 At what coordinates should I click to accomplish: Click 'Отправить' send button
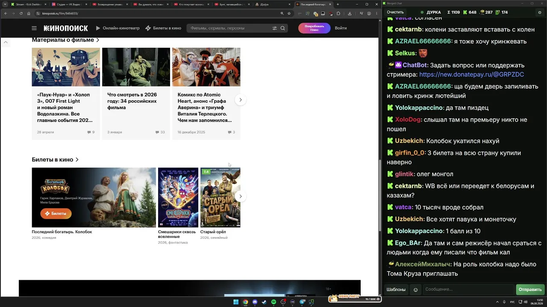click(530, 290)
